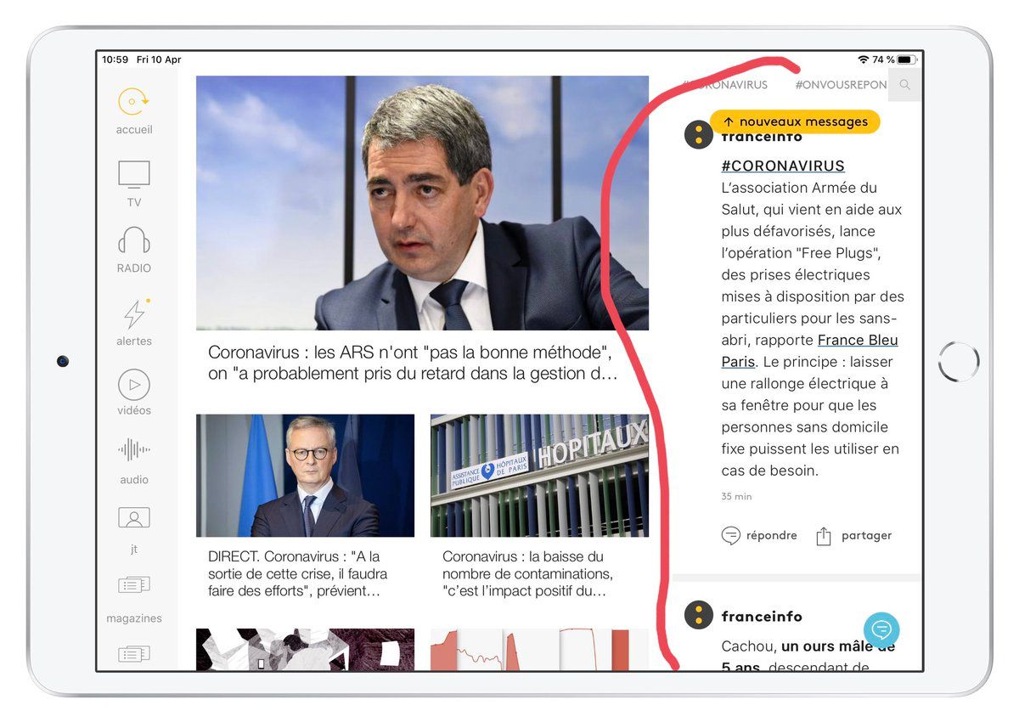Open the magazines sidebar icon

pyautogui.click(x=134, y=585)
